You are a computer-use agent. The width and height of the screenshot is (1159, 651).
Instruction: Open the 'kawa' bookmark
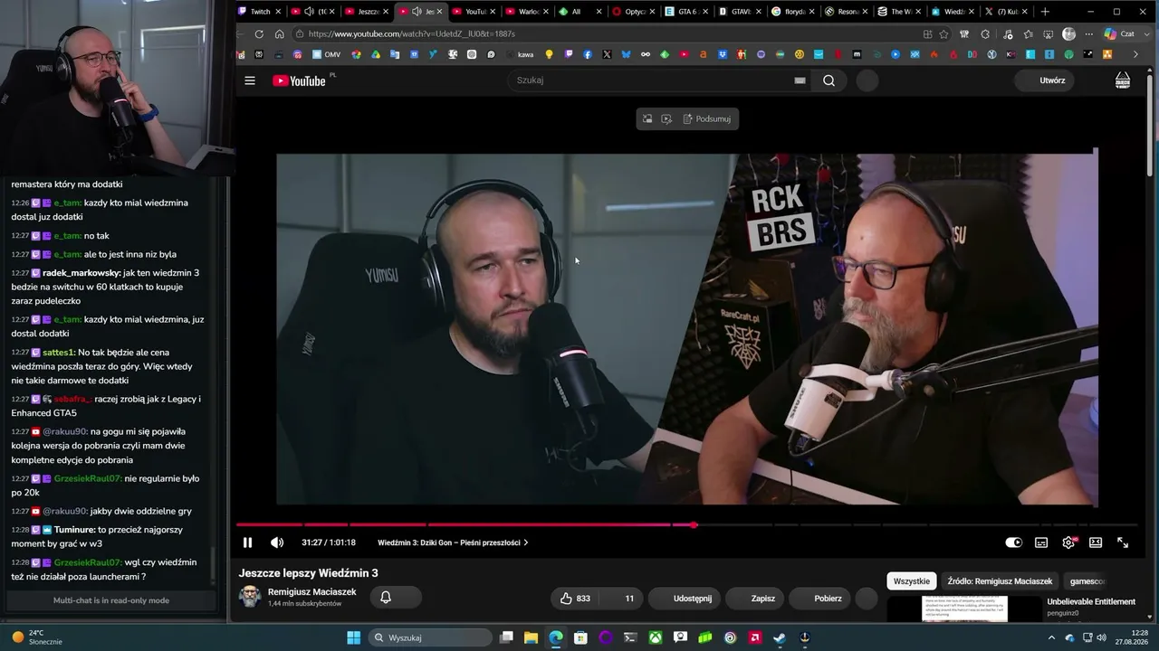(520, 54)
